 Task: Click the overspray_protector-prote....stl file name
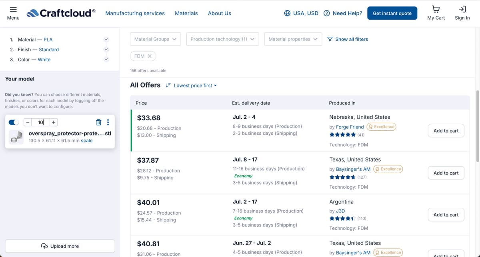click(70, 133)
